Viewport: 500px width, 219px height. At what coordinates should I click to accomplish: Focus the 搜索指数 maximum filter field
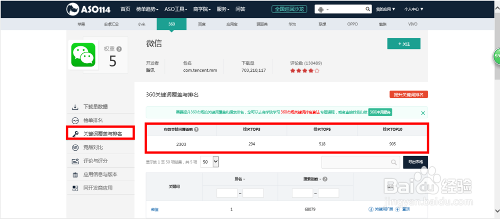click(328, 193)
